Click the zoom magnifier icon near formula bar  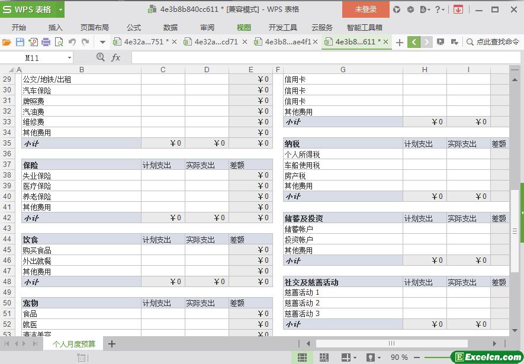(100, 57)
